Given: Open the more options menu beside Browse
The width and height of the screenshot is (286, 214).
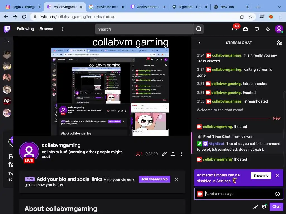Looking at the screenshot, I should pos(63,29).
